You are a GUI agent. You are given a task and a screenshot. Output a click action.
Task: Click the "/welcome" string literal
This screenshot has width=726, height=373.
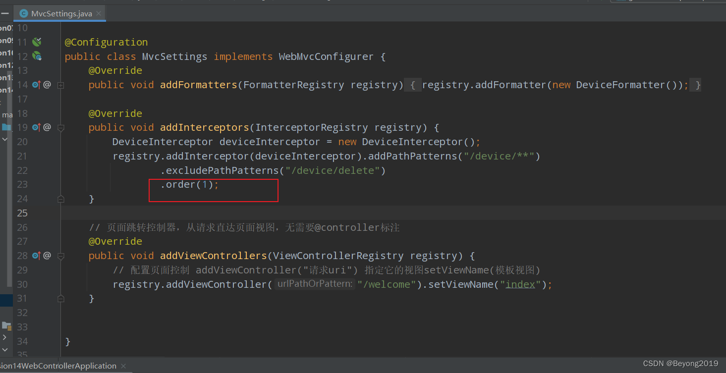387,284
